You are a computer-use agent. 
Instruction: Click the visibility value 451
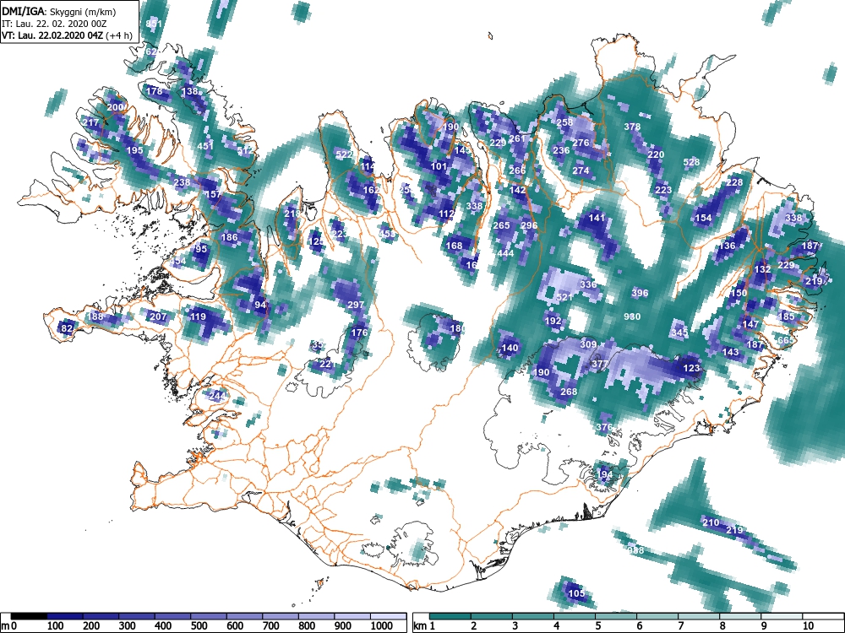(205, 146)
